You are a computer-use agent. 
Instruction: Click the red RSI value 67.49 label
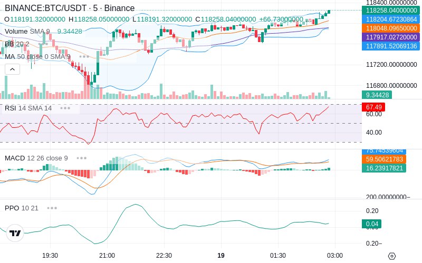pos(373,107)
